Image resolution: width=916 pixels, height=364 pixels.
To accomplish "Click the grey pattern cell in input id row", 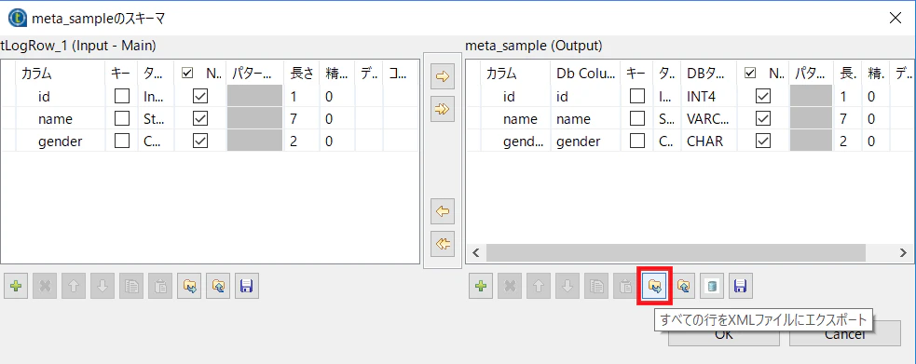I will (255, 96).
